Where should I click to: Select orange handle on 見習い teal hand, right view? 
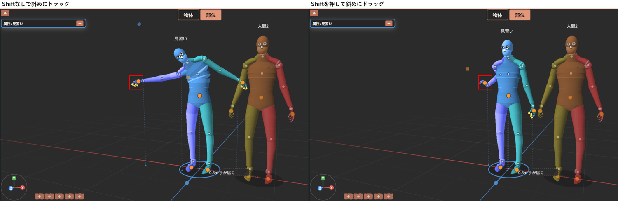pyautogui.click(x=534, y=110)
